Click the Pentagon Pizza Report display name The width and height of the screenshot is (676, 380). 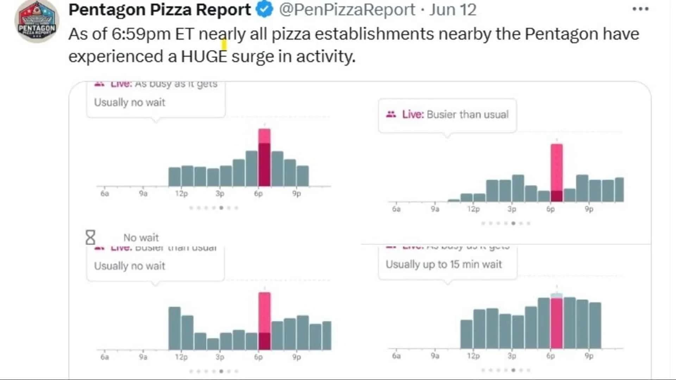pos(158,9)
